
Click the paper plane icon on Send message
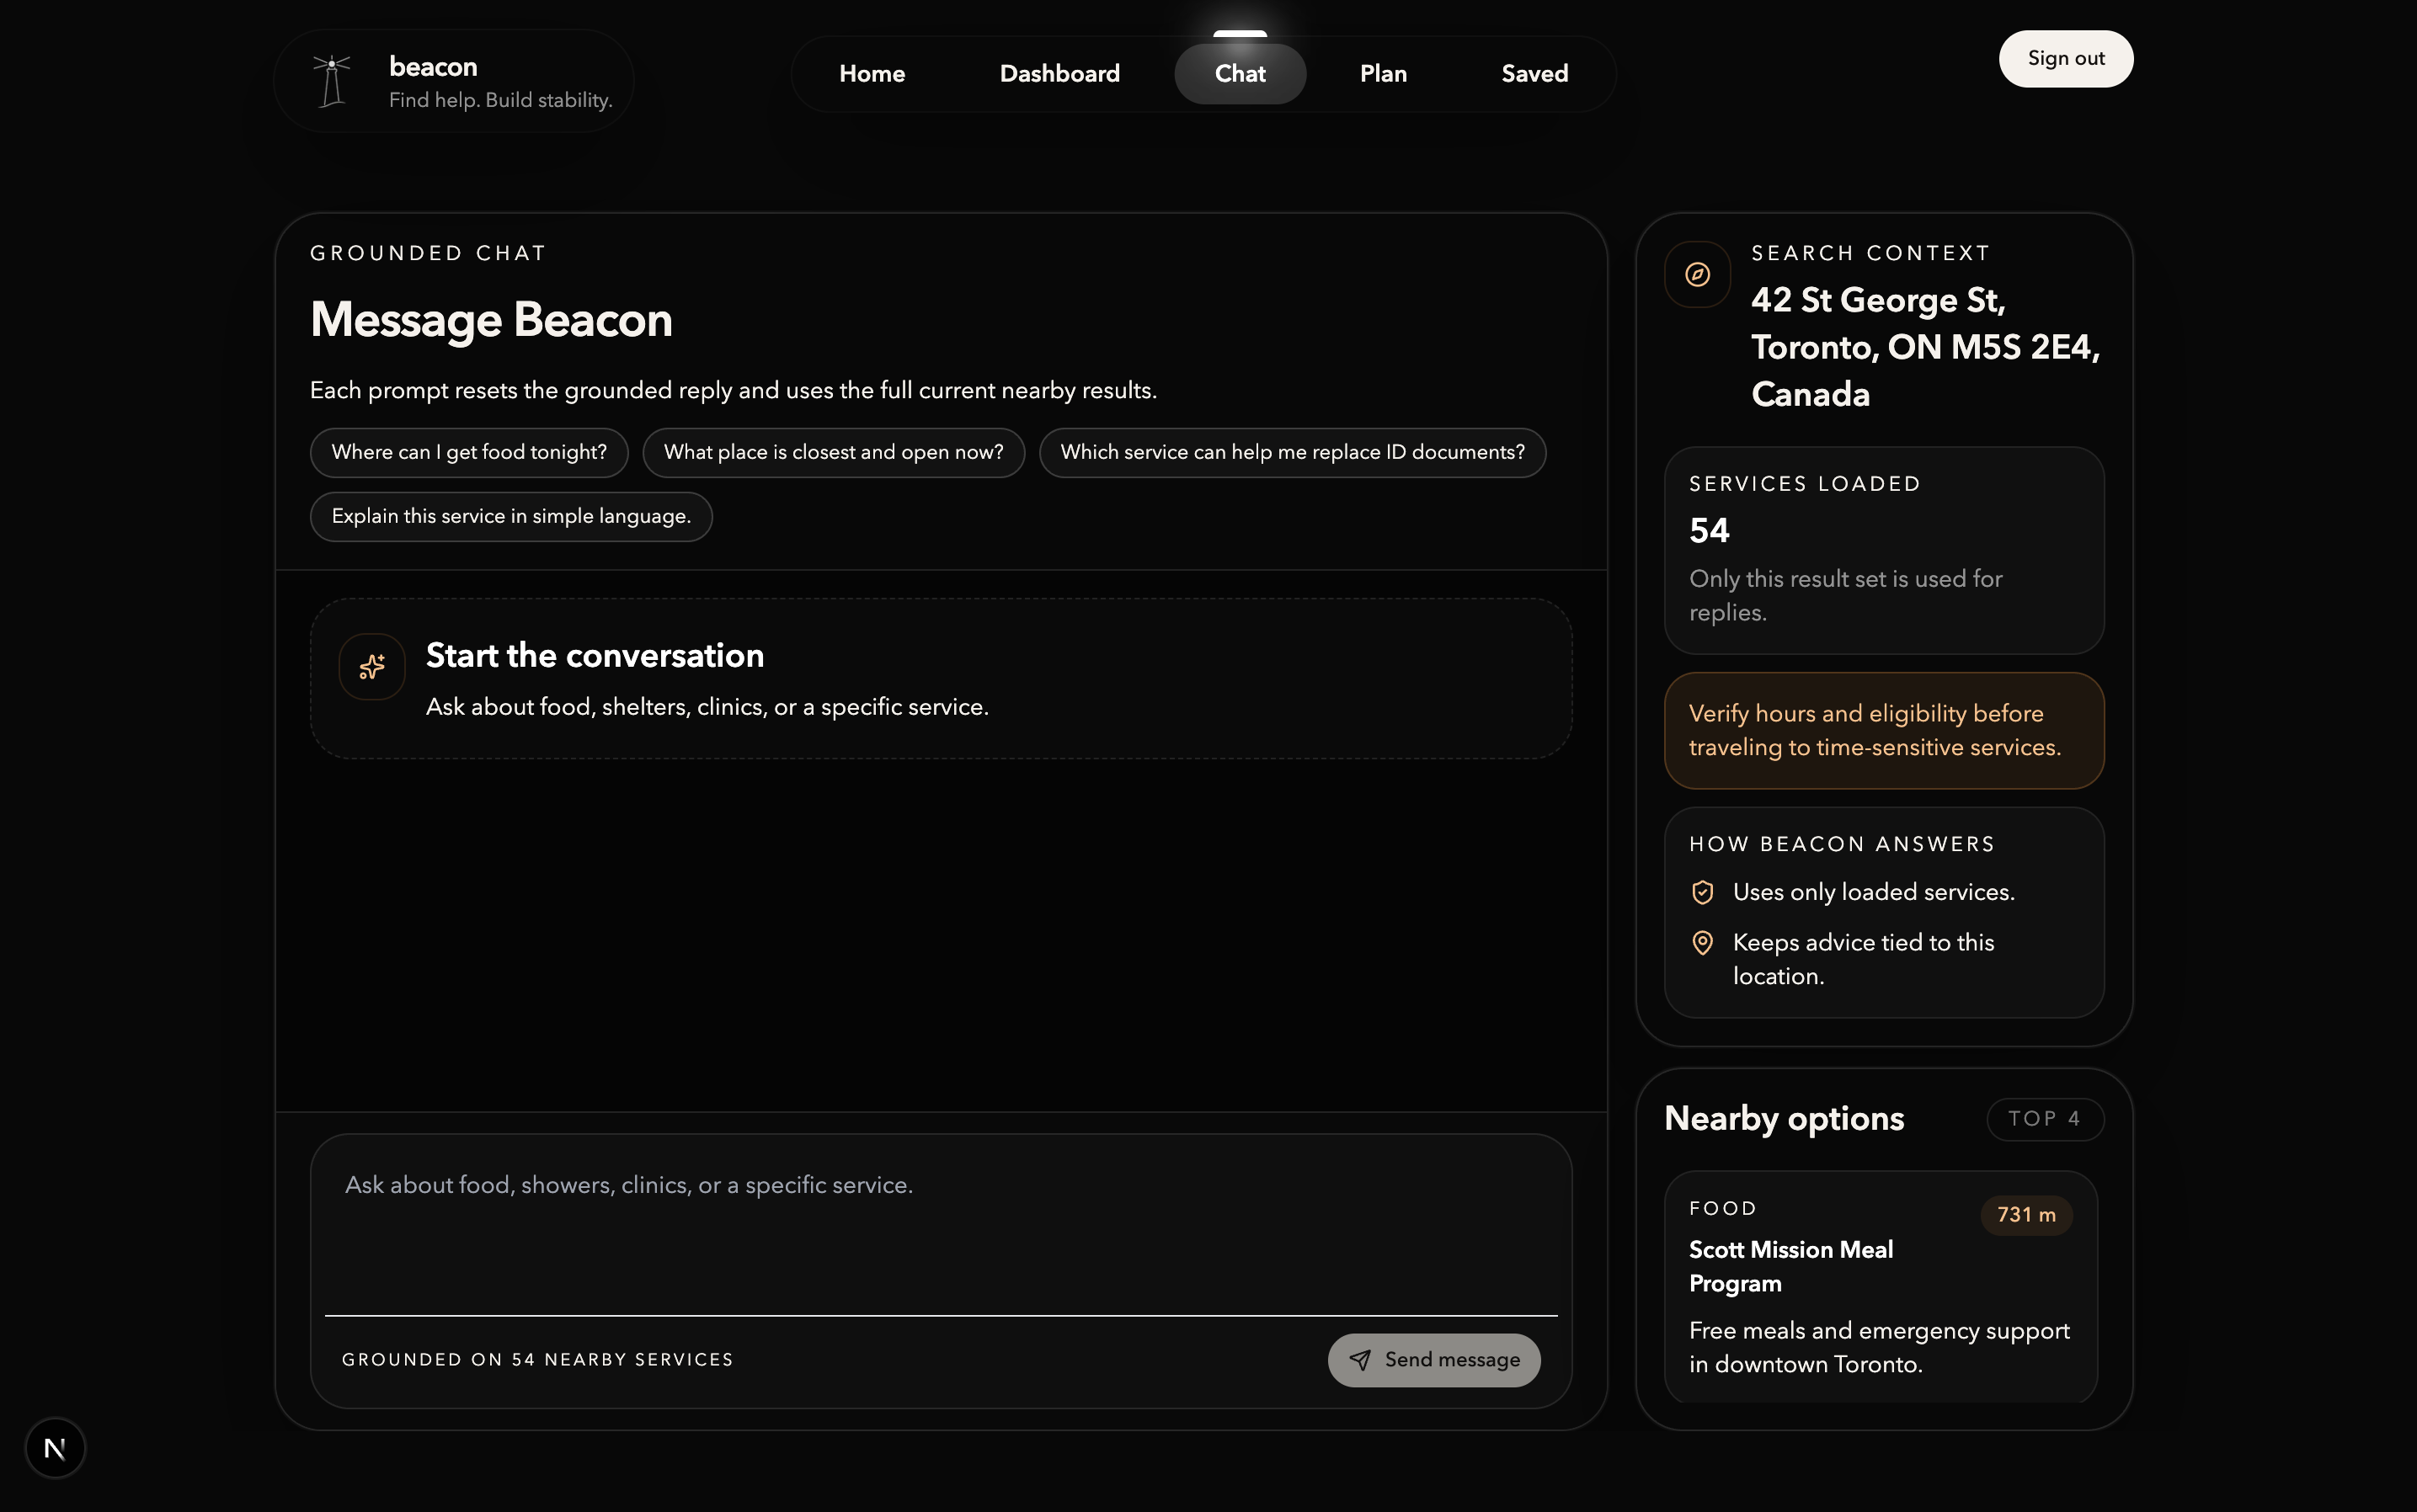[1359, 1360]
